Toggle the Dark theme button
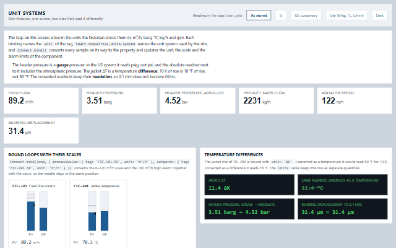 tap(379, 15)
